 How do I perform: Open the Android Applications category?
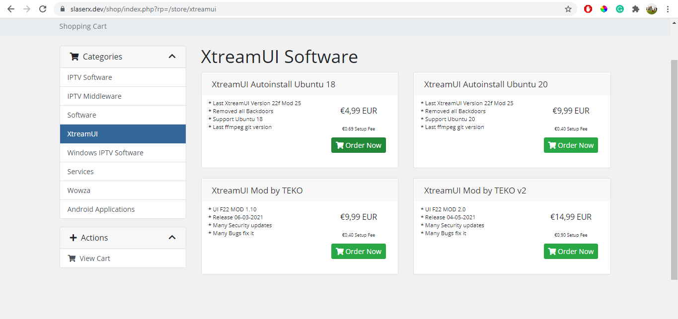click(123, 209)
